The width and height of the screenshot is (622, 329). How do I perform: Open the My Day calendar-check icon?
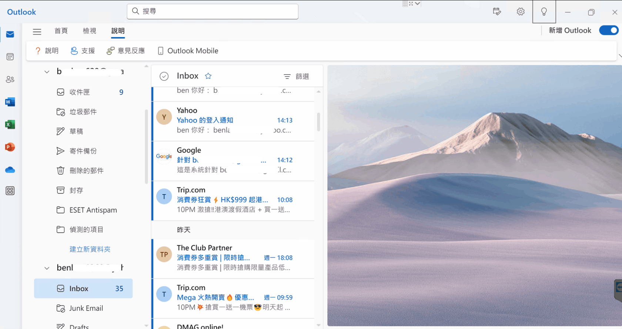tap(497, 11)
